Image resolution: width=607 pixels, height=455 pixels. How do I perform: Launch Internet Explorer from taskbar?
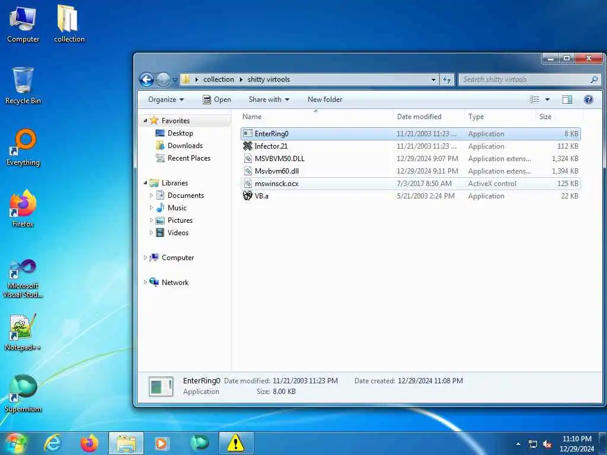(x=53, y=443)
